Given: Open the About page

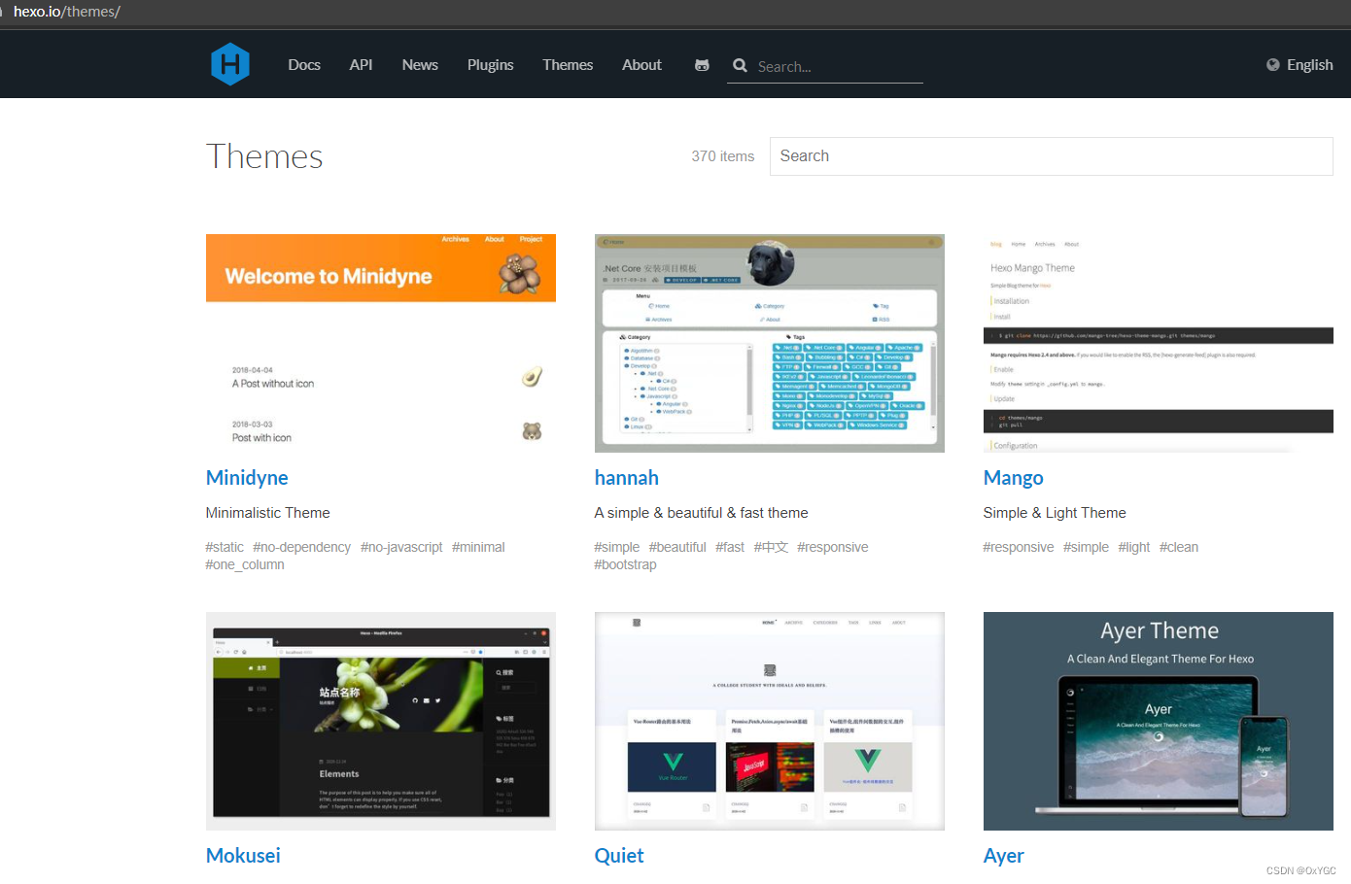Looking at the screenshot, I should coord(641,65).
